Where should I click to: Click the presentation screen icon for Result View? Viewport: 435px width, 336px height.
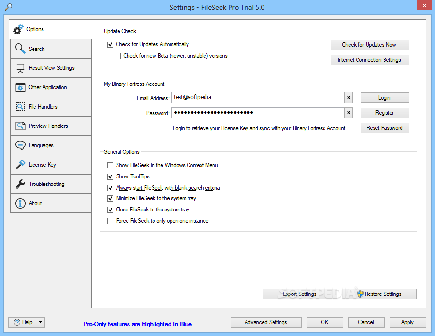[20, 68]
